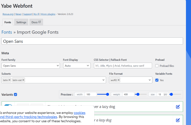Remove the latin subset tag
This screenshot has width=191, height=125.
(10, 80)
